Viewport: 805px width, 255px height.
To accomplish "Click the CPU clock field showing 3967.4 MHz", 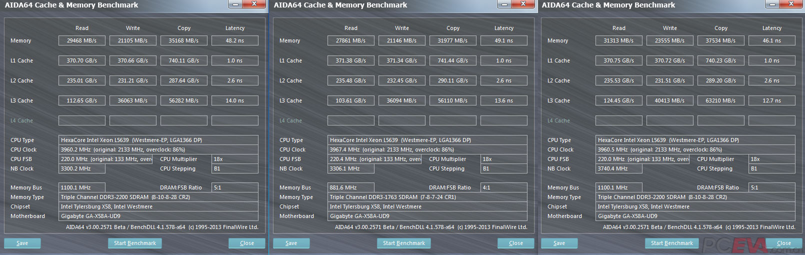I will [427, 149].
